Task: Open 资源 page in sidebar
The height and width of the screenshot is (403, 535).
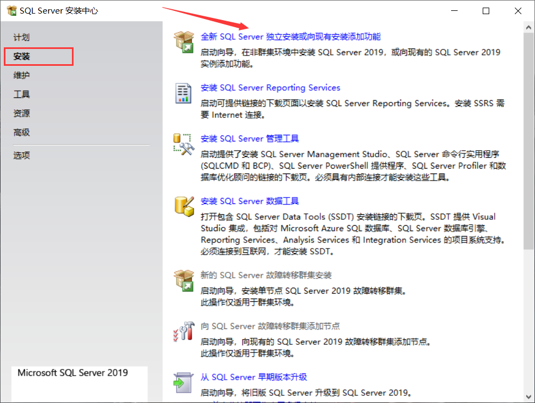Action: (x=21, y=113)
